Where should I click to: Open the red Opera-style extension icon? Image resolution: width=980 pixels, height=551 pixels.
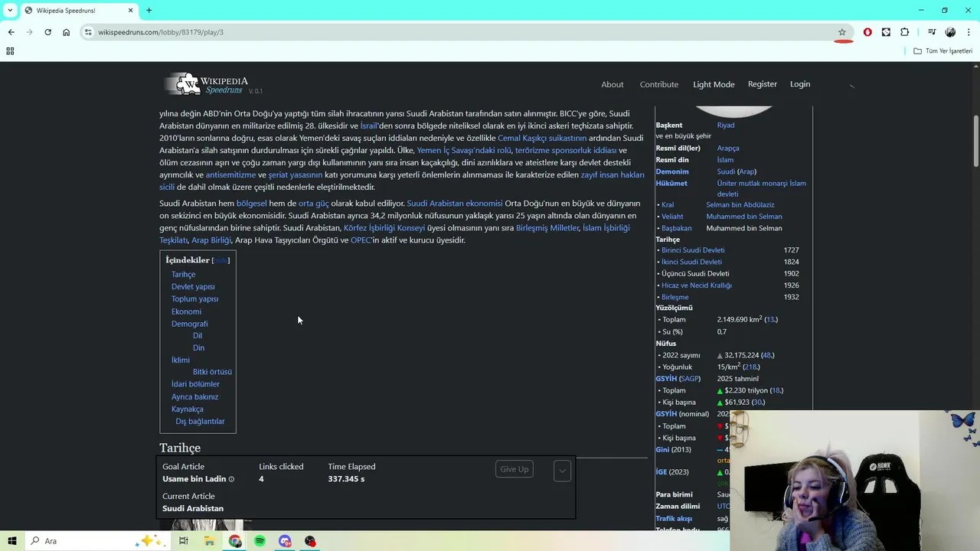click(x=867, y=32)
